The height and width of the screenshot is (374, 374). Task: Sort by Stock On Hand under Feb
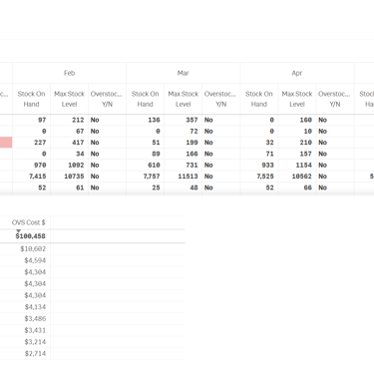click(x=32, y=99)
